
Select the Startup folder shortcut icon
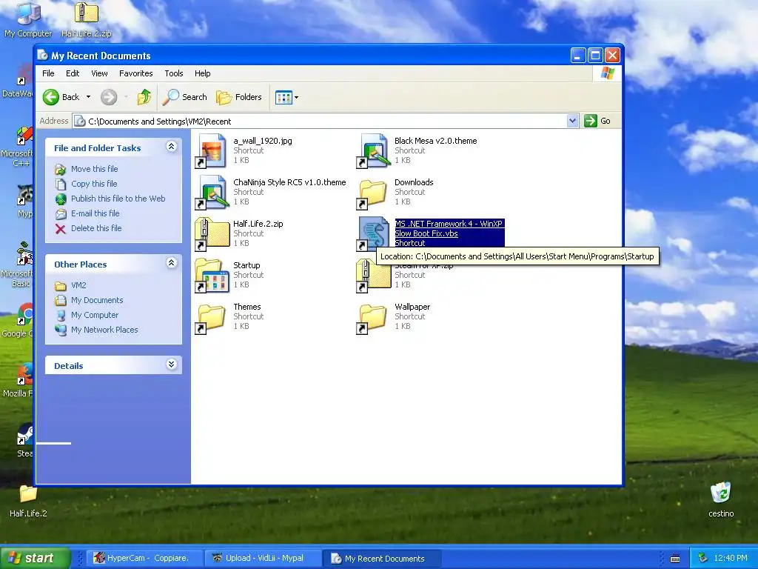[212, 276]
